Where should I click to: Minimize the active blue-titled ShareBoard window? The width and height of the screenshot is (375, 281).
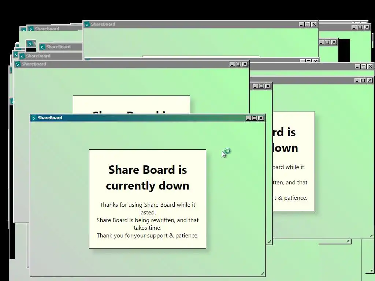[248, 118]
